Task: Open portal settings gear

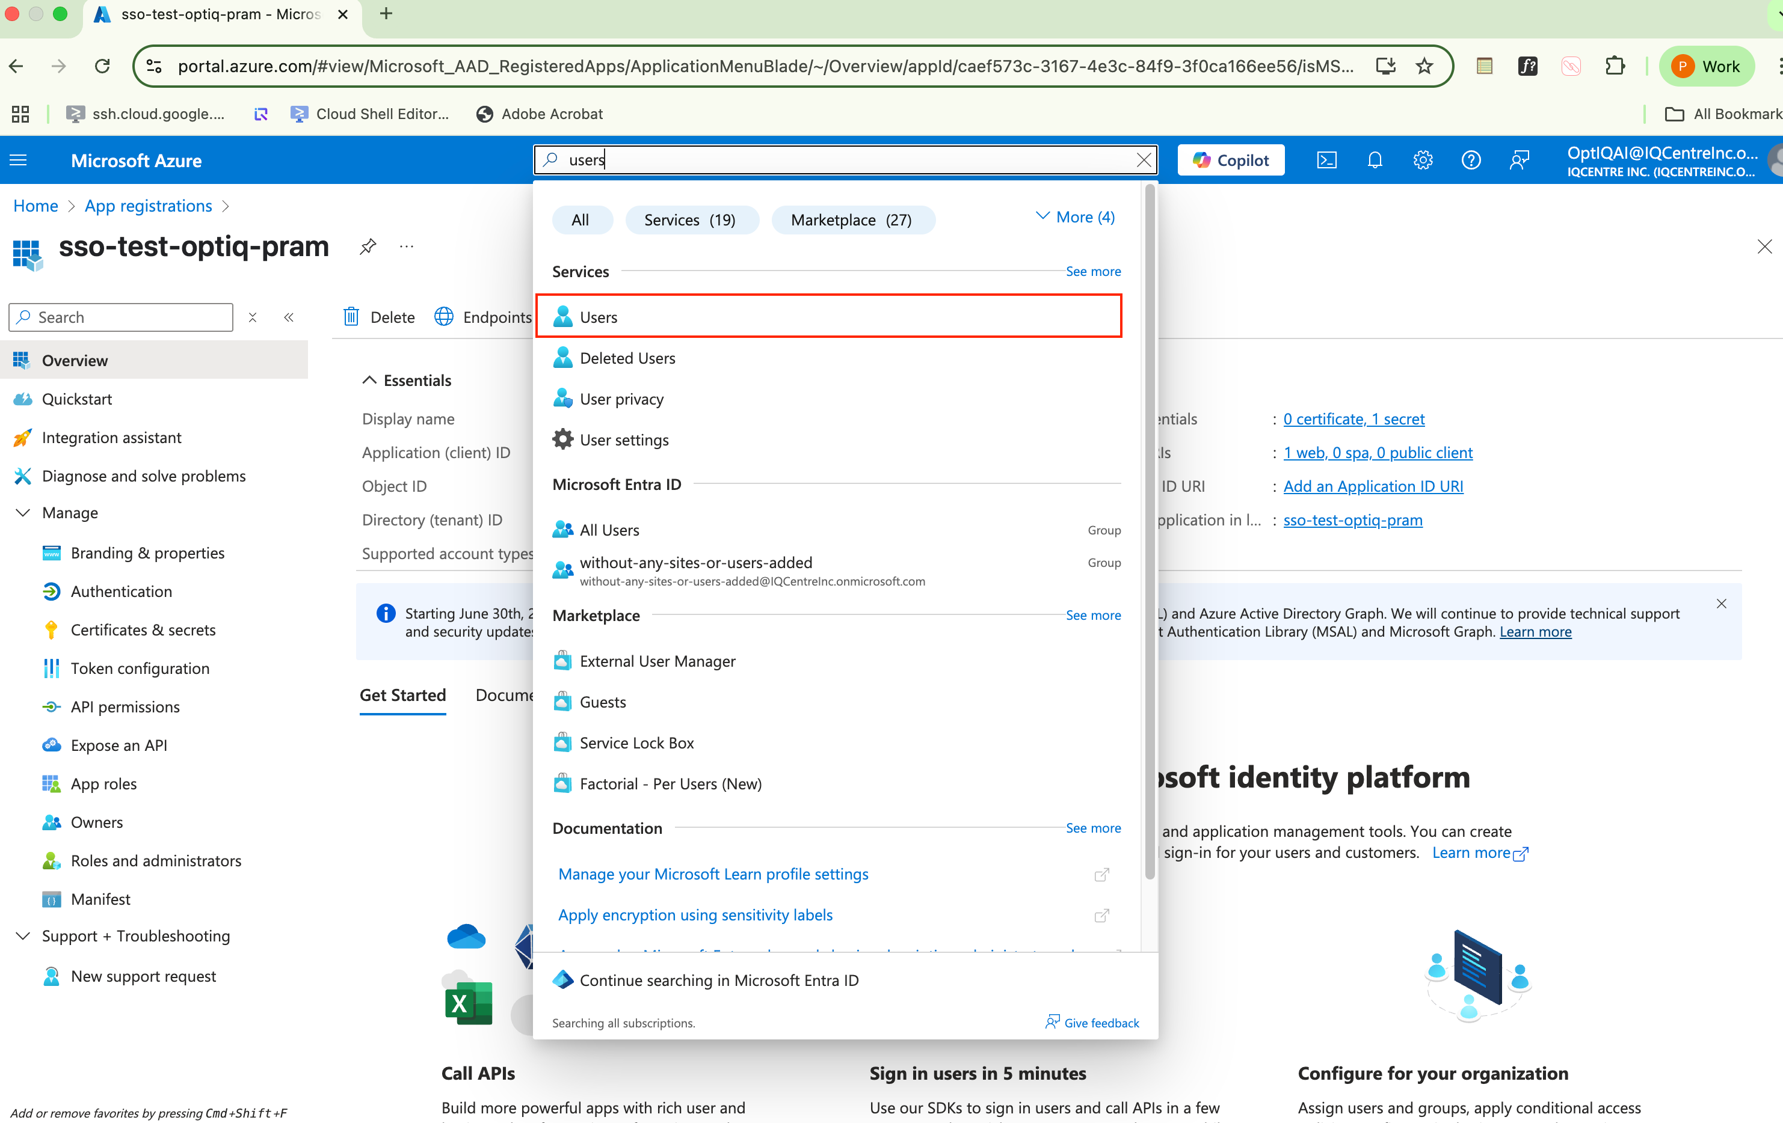Action: [x=1423, y=160]
